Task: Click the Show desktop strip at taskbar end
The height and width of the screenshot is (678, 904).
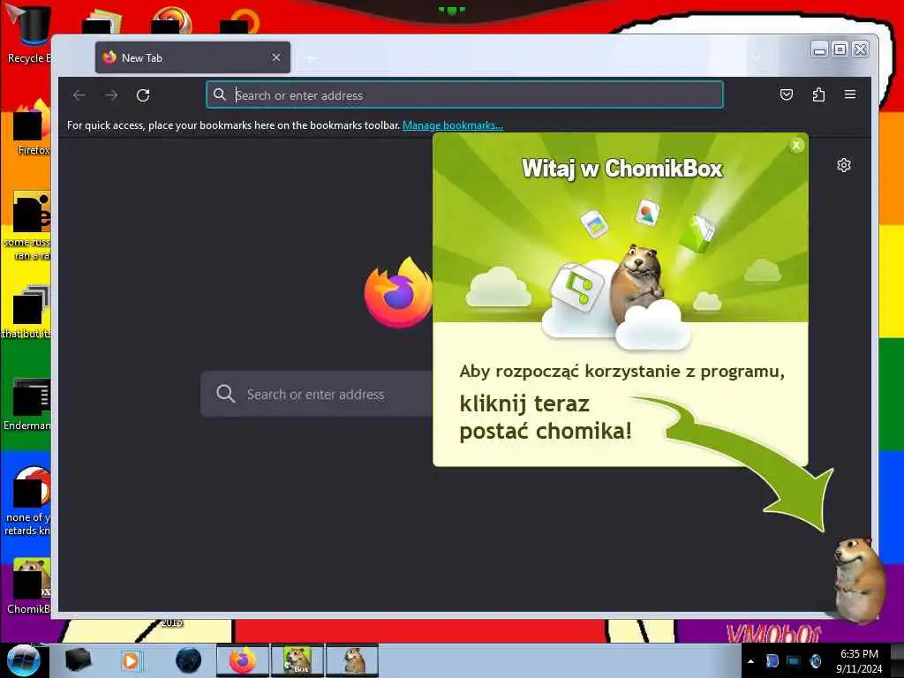Action: [897, 660]
